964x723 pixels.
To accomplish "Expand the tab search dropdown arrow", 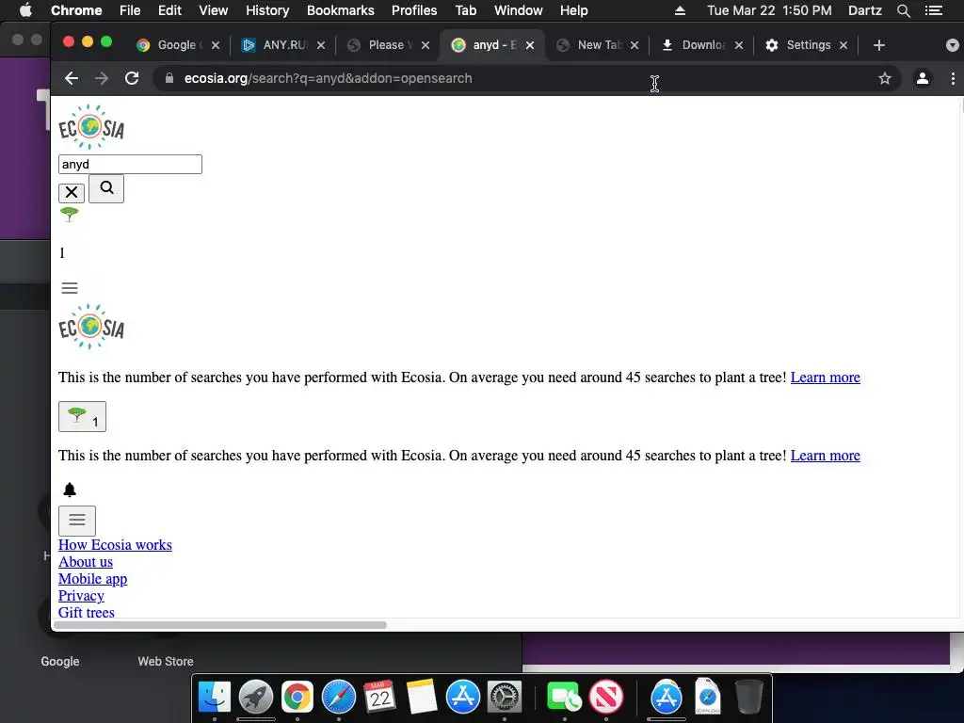I will pyautogui.click(x=953, y=45).
